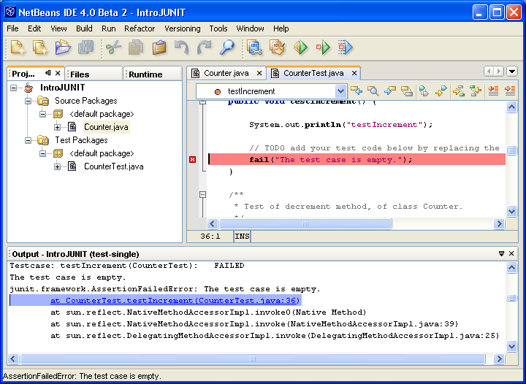
Task: Open the testIncrement method combo box
Action: click(x=340, y=91)
